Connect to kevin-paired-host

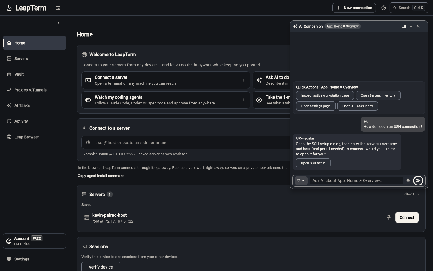pos(407,217)
